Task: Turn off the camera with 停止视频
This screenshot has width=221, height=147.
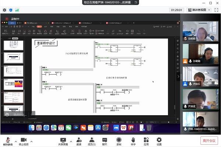Action: coord(24,141)
